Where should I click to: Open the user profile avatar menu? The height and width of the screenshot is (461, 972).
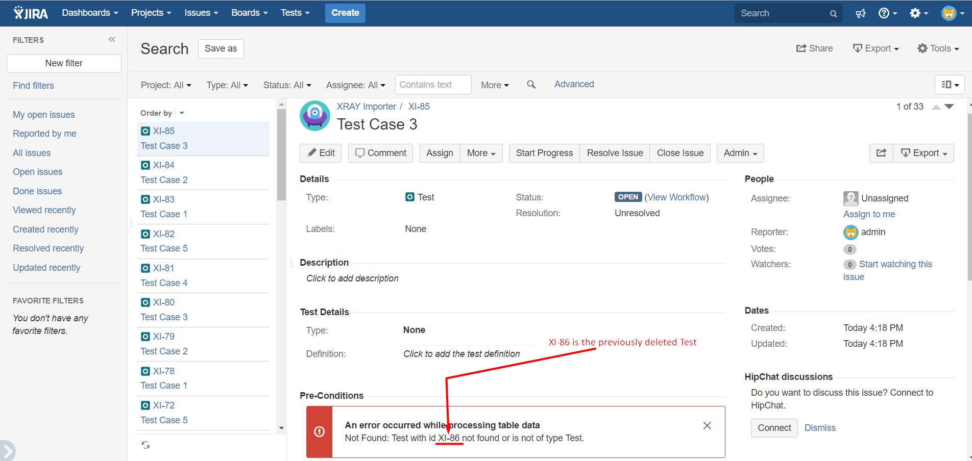953,13
